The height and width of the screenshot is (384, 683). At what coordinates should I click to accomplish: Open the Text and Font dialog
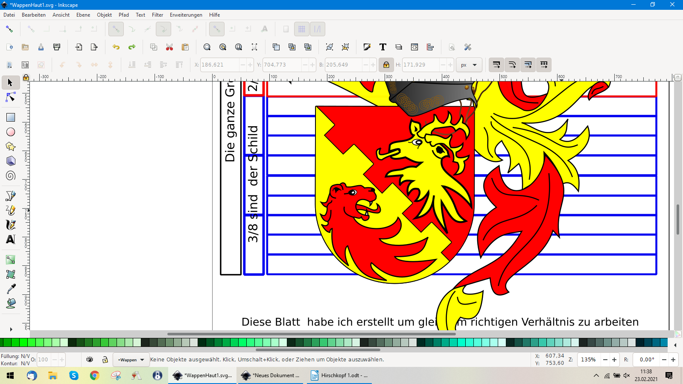pos(383,47)
